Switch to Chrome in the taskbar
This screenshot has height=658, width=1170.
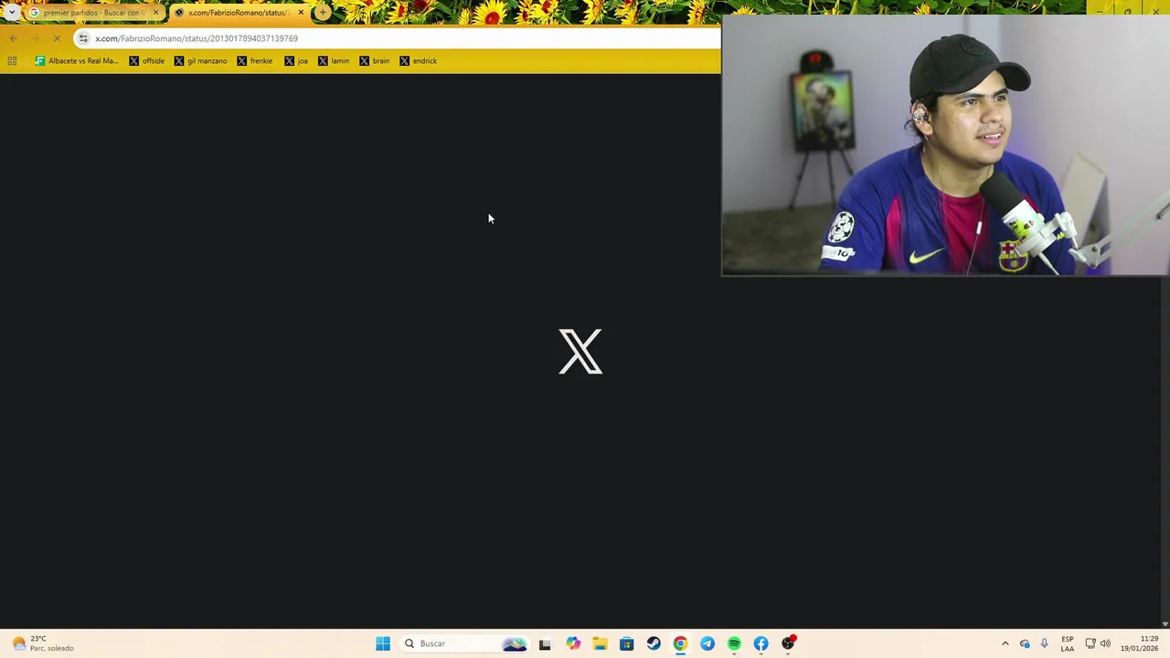coord(680,643)
